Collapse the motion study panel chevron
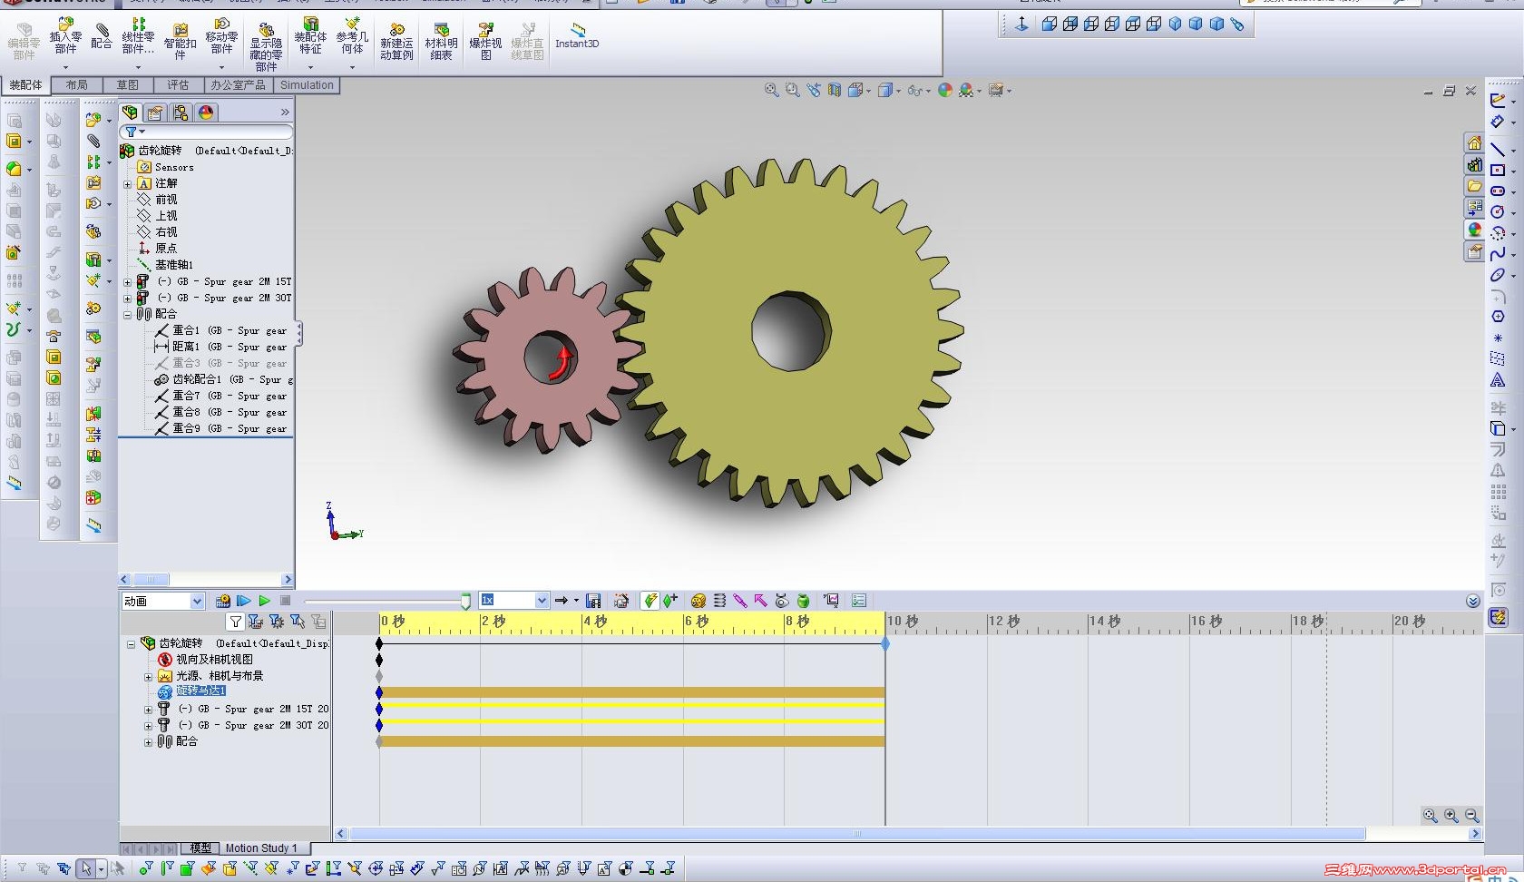 [1473, 602]
